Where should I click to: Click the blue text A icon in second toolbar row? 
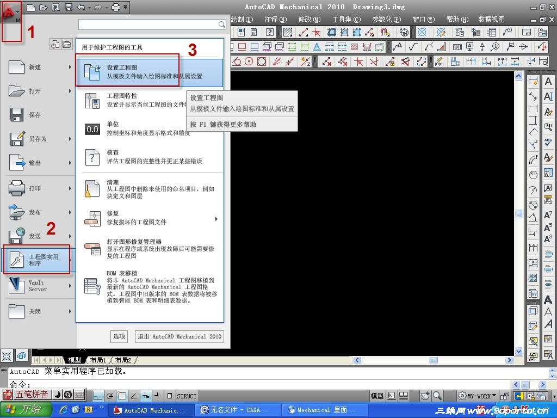coord(317,47)
